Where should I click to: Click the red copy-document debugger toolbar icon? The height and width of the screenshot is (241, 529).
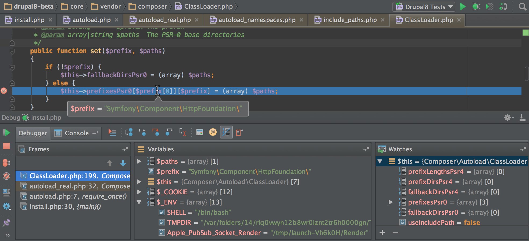[x=240, y=132]
